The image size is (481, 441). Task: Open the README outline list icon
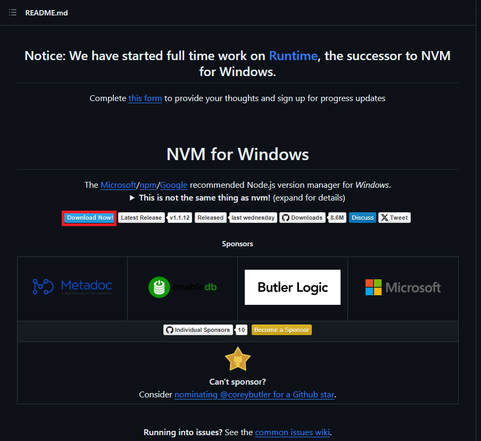pos(13,13)
